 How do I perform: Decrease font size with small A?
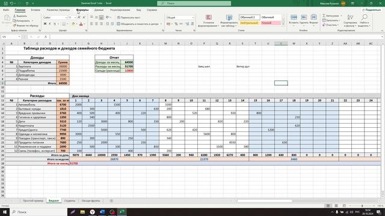84,17
